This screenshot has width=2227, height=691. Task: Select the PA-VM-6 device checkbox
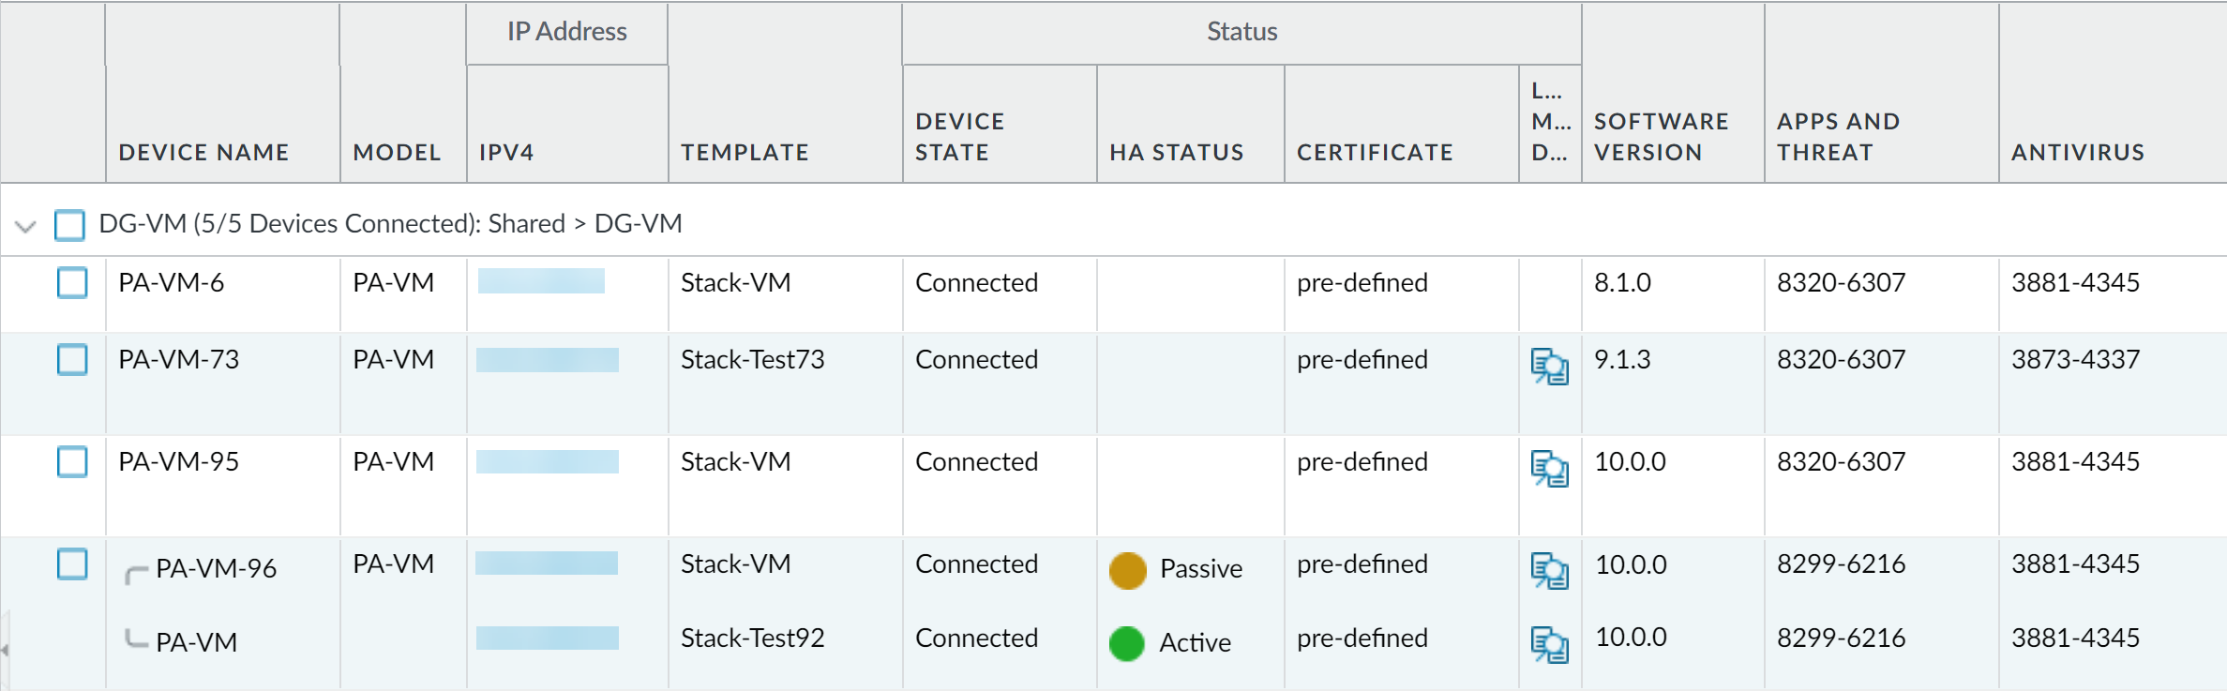point(72,282)
